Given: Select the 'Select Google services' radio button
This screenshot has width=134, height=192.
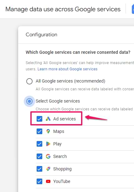Looking at the screenshot, I should pos(29,101).
